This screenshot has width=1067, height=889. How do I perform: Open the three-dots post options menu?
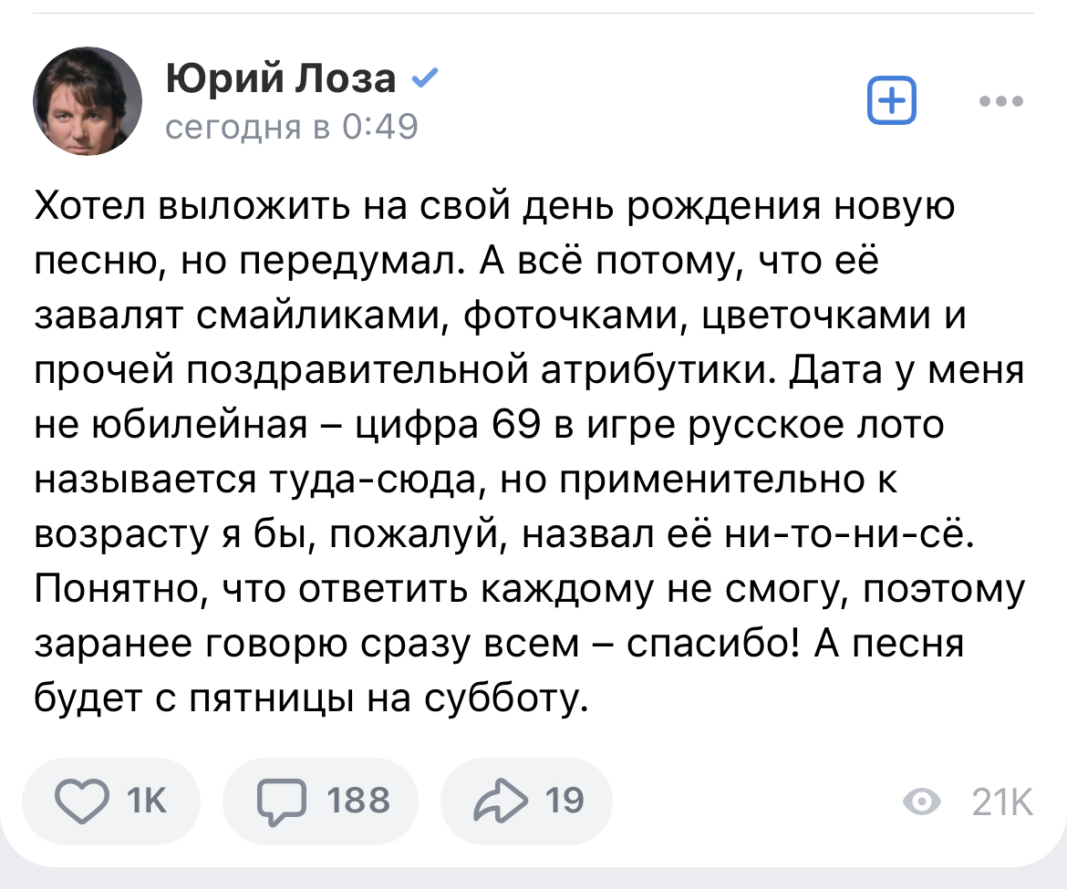(x=1000, y=101)
